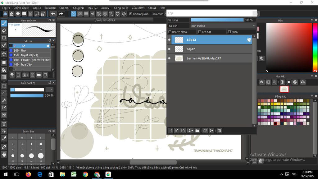Viewport: 318px width, 179px height.
Task: Enable the curve snap guide
Action: [111, 14]
